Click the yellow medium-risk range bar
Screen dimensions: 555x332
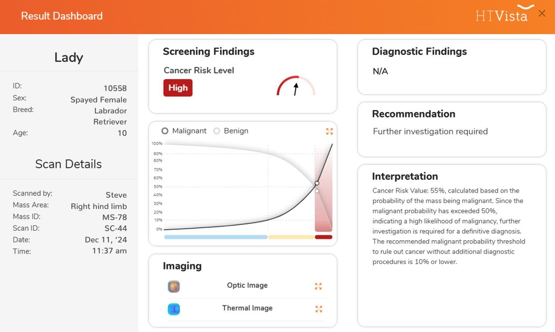(x=291, y=237)
